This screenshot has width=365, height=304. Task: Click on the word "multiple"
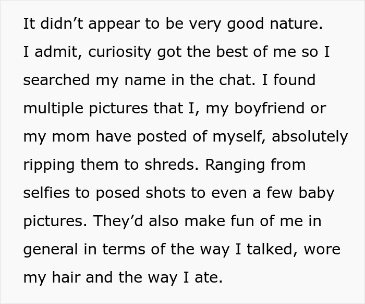[56, 109]
